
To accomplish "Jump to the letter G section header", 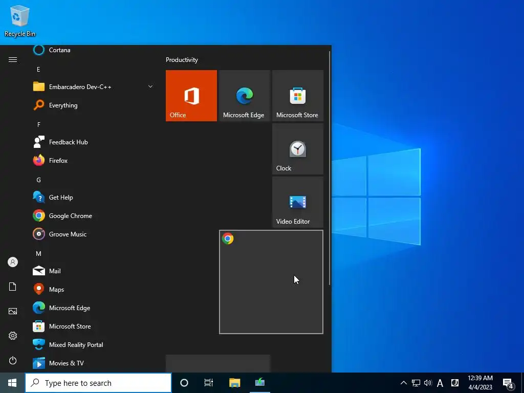I will point(39,180).
